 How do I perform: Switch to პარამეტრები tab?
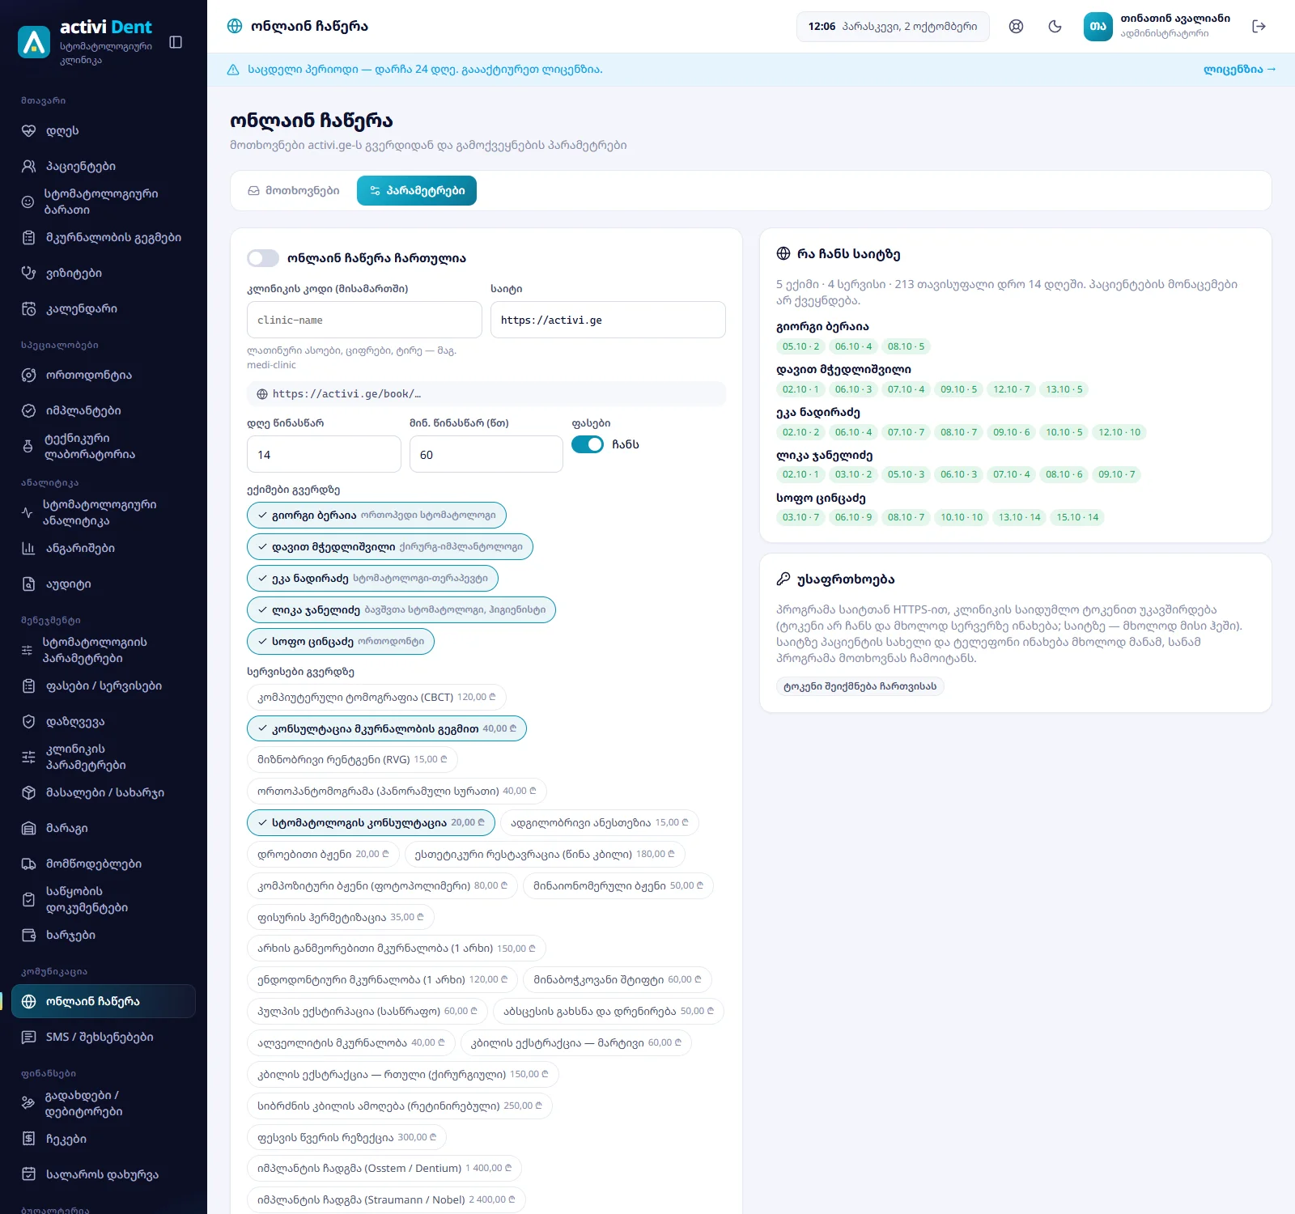(417, 191)
